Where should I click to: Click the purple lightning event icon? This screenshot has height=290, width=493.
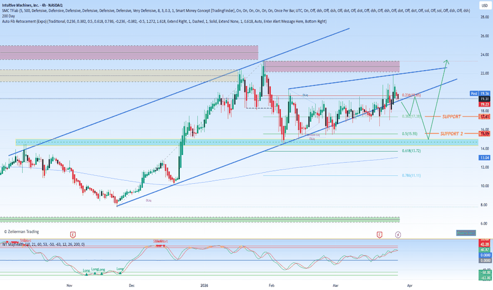[398, 235]
